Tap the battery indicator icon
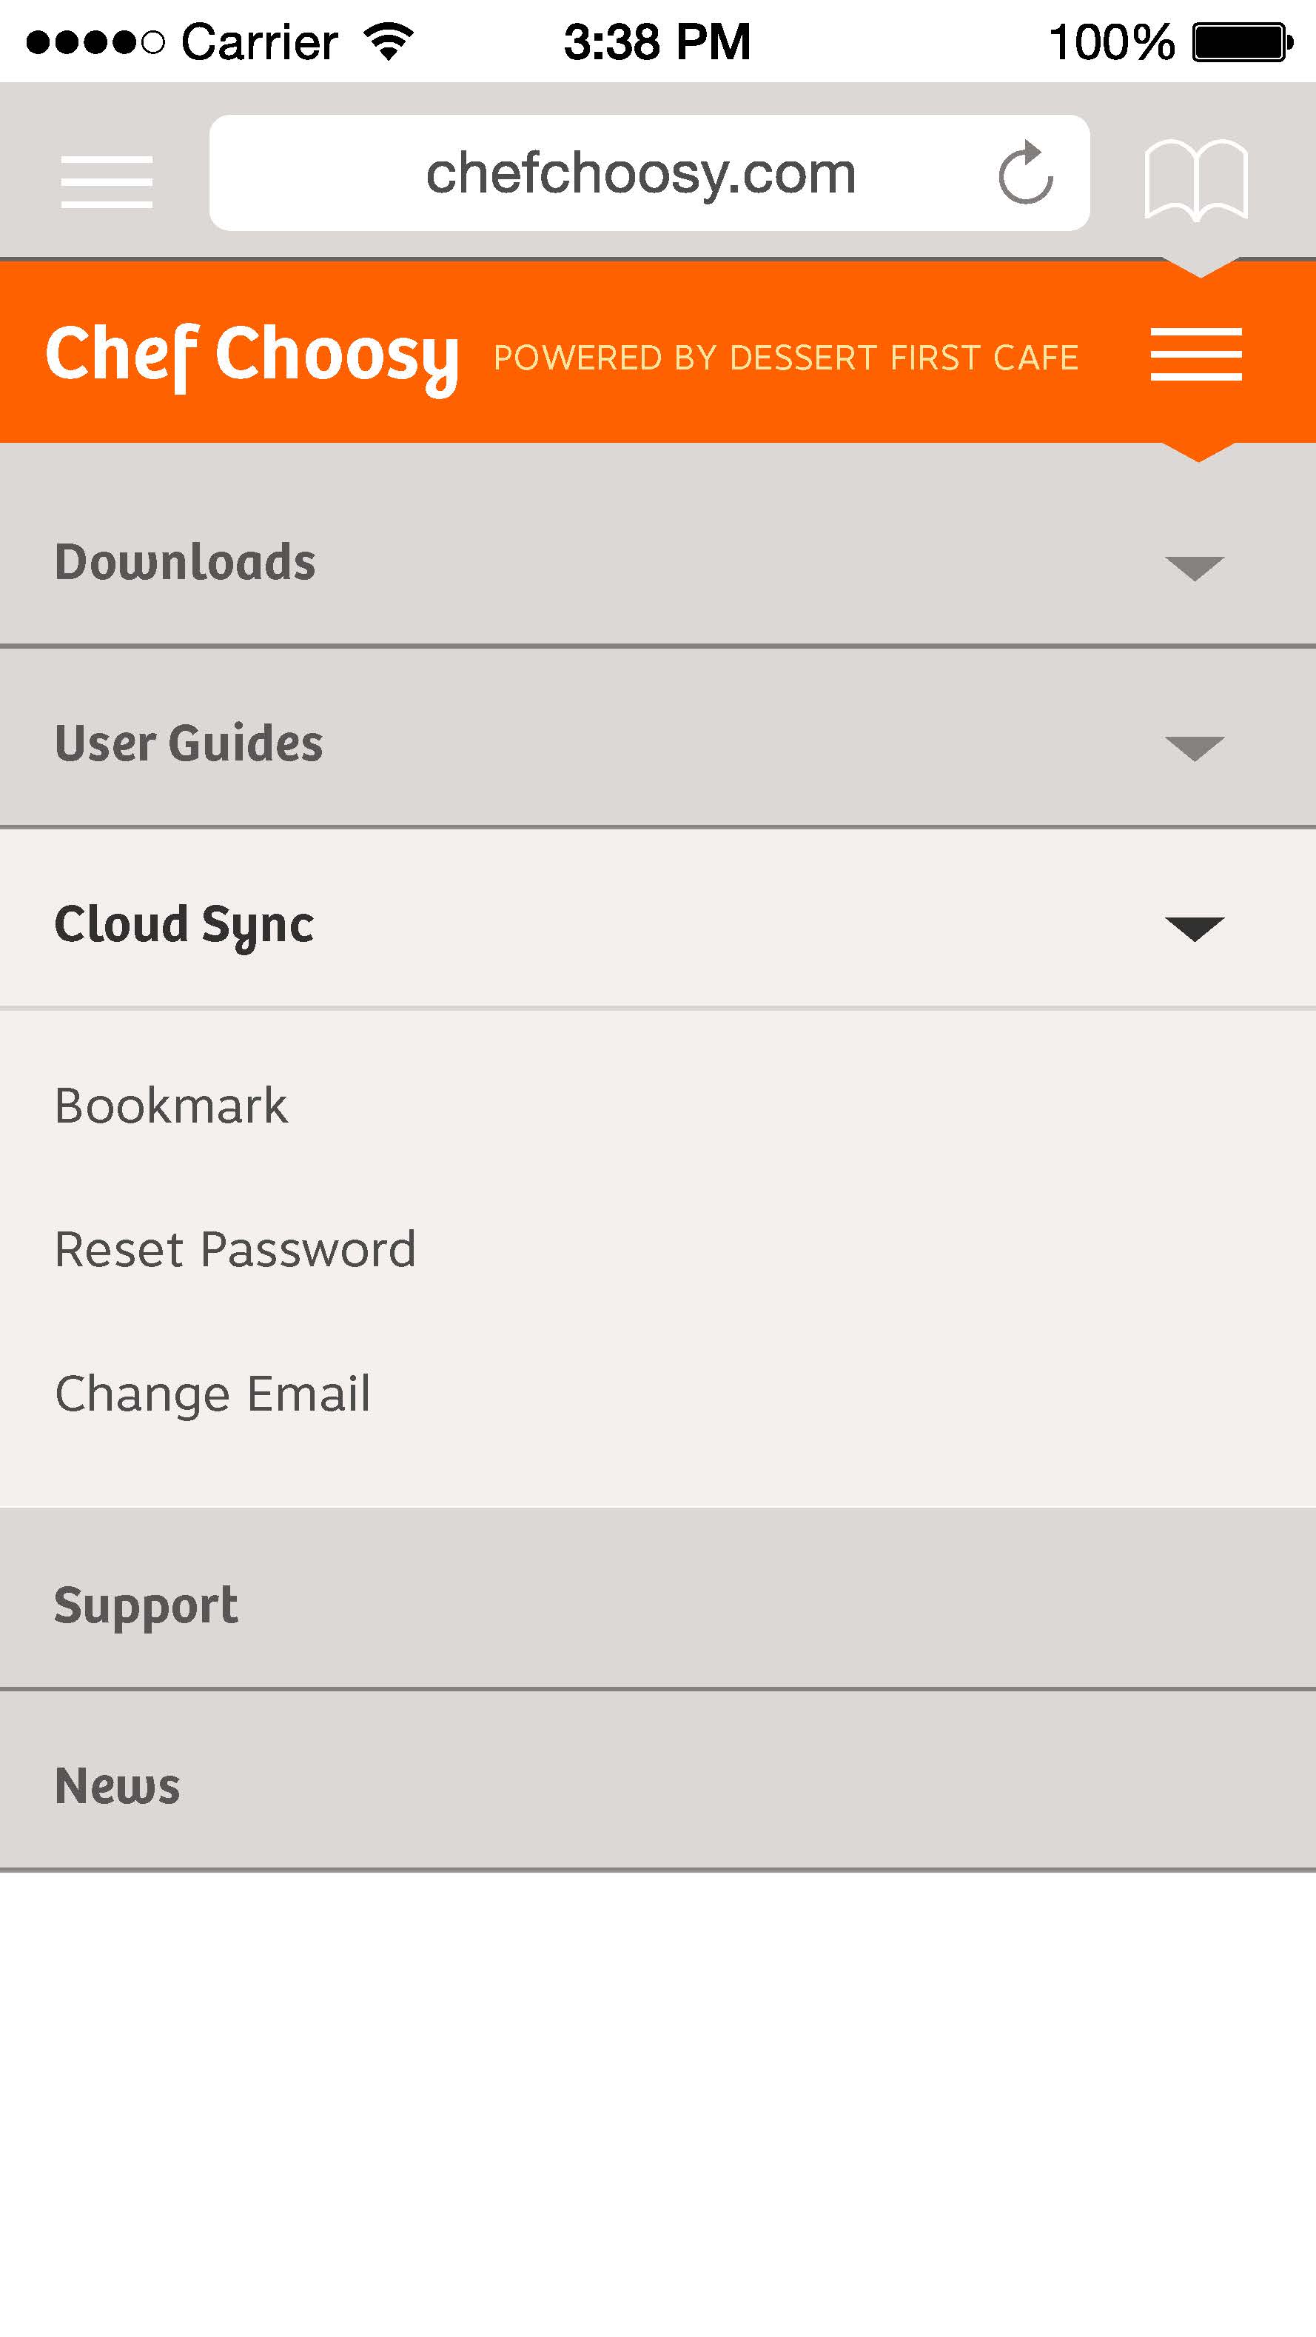Viewport: 1316px width, 2337px height. point(1243,43)
